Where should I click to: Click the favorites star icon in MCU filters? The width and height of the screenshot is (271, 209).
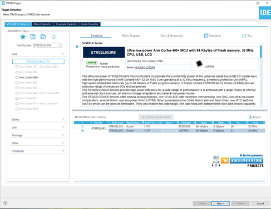(x=23, y=37)
